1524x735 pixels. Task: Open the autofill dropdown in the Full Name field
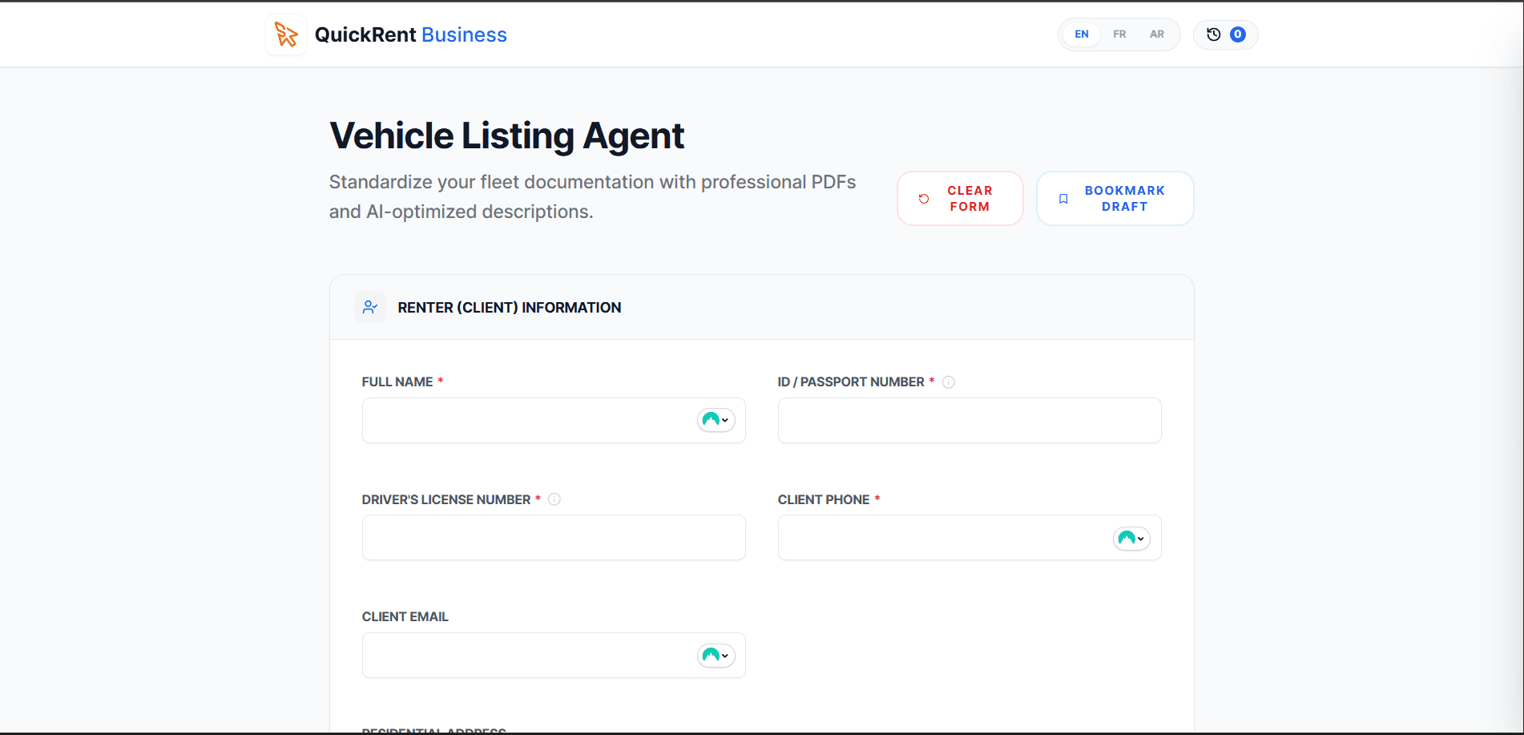click(x=716, y=420)
